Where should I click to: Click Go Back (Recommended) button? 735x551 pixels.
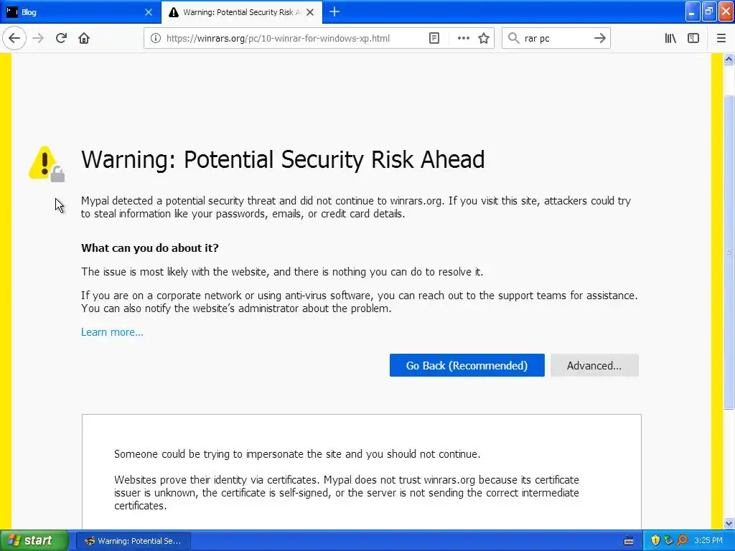coord(467,365)
